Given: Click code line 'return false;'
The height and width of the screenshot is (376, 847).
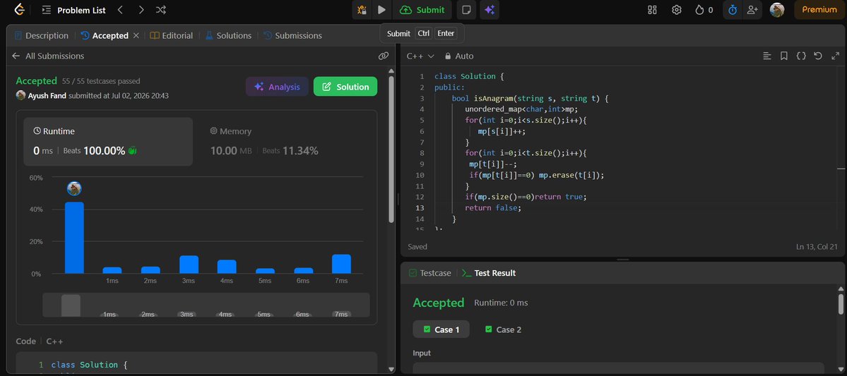Looking at the screenshot, I should point(493,207).
